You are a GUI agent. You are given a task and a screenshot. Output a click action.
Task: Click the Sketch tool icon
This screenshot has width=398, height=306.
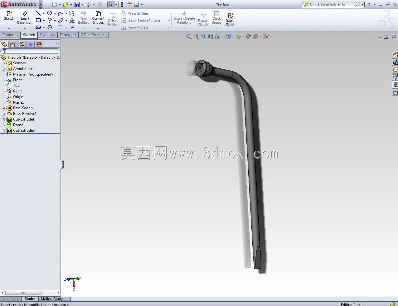[9, 16]
